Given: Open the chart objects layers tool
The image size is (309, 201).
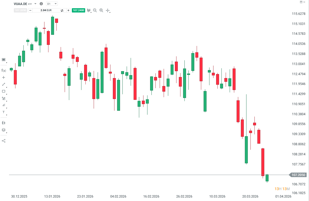Looking at the screenshot, I should (x=3, y=130).
